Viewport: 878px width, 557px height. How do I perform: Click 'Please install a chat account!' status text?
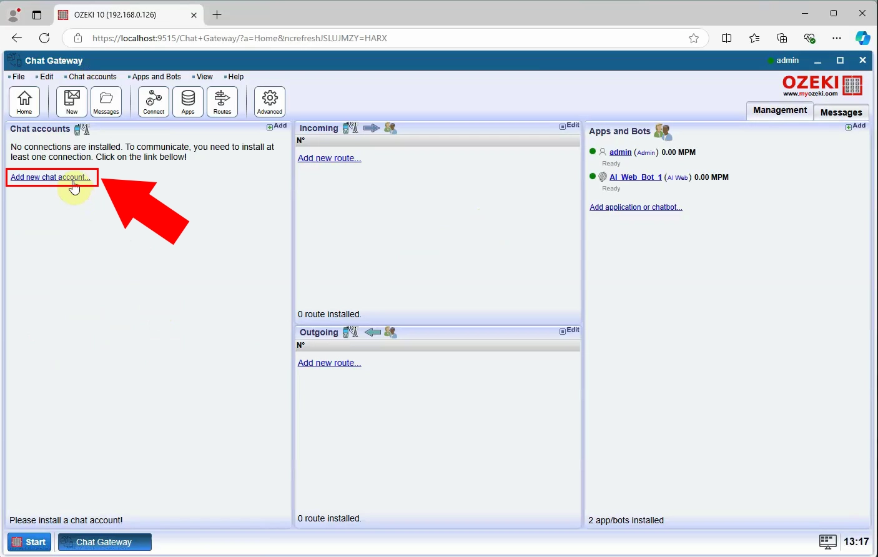(x=66, y=520)
